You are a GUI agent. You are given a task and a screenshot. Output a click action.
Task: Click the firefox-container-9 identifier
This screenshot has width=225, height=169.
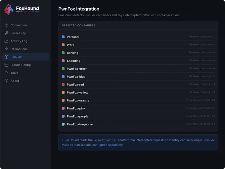[202, 92]
